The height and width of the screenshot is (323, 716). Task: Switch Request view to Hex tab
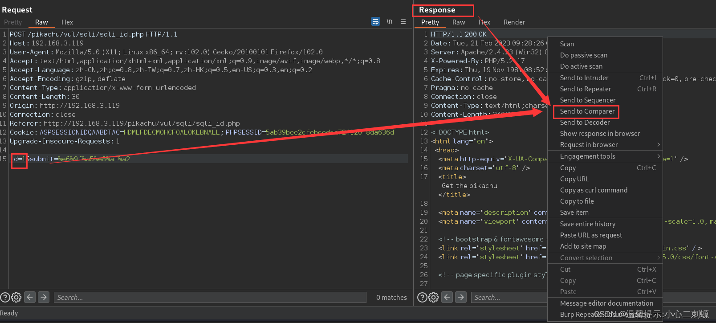pos(67,22)
